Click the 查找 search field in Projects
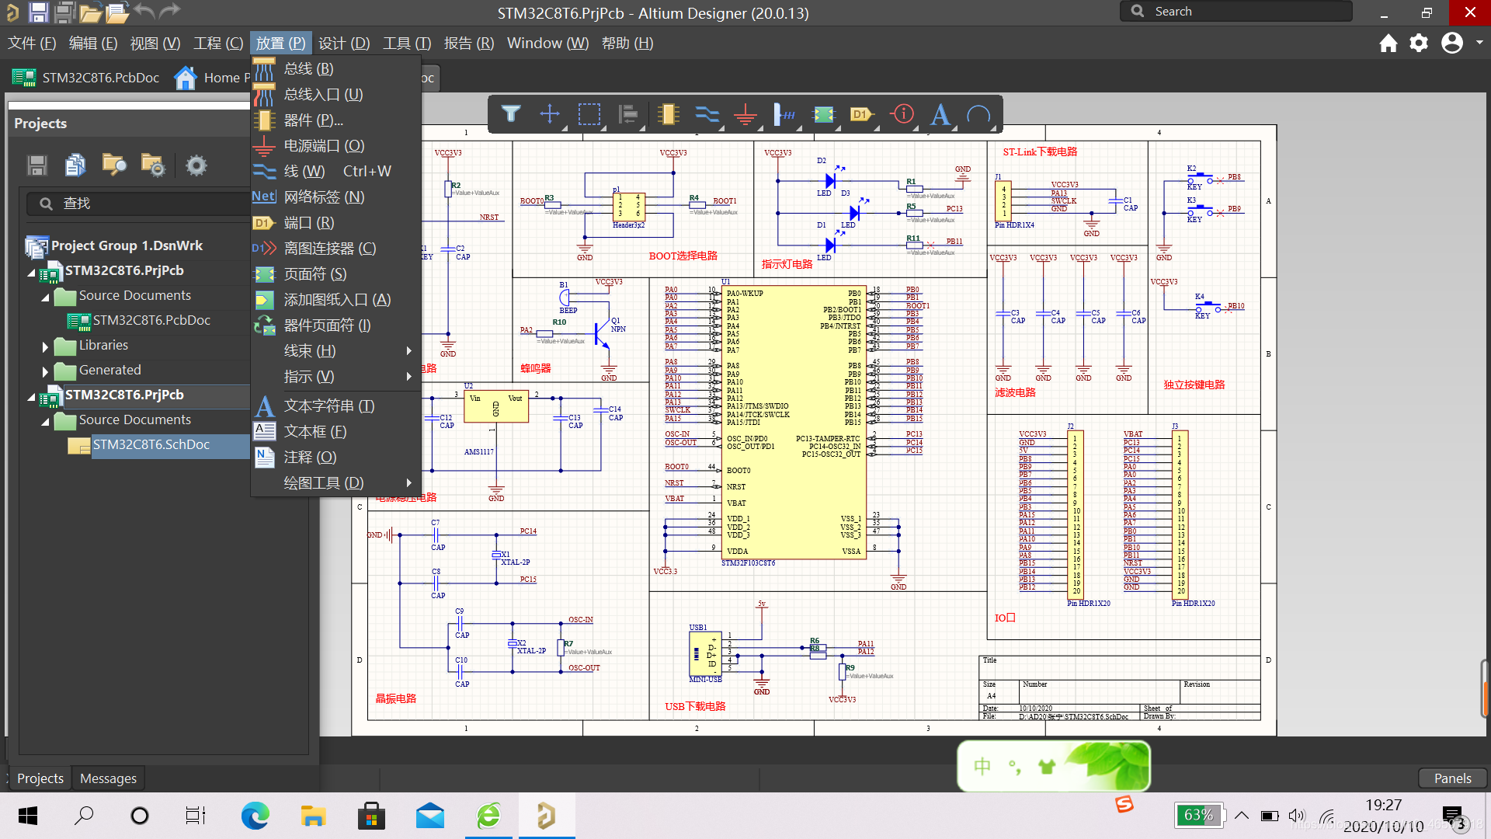The image size is (1491, 839). [138, 204]
